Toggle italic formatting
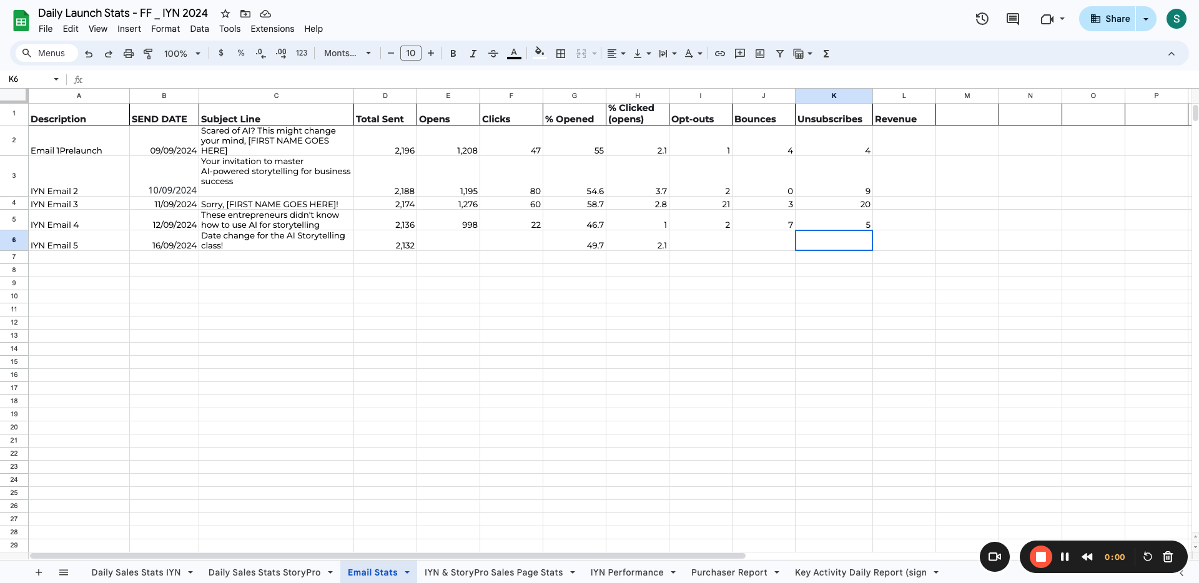 coord(473,54)
